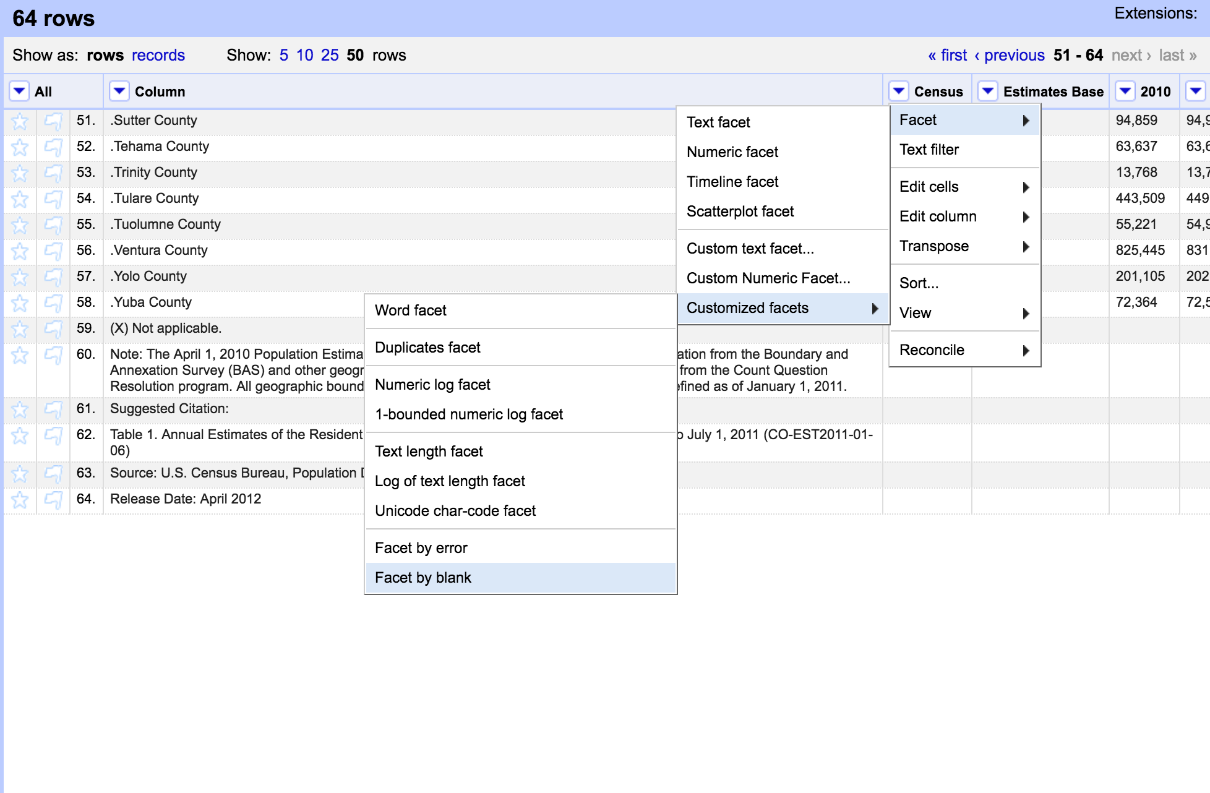This screenshot has width=1210, height=793.
Task: Star row 51 Sutter County
Action: [x=20, y=121]
